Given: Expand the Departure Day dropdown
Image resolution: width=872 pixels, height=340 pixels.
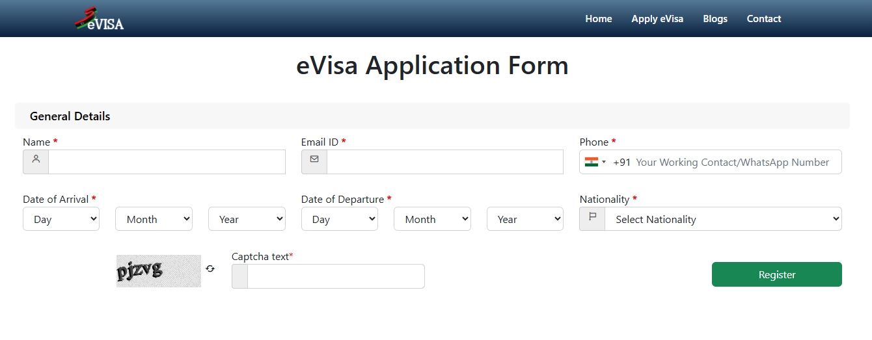Looking at the screenshot, I should click(339, 219).
